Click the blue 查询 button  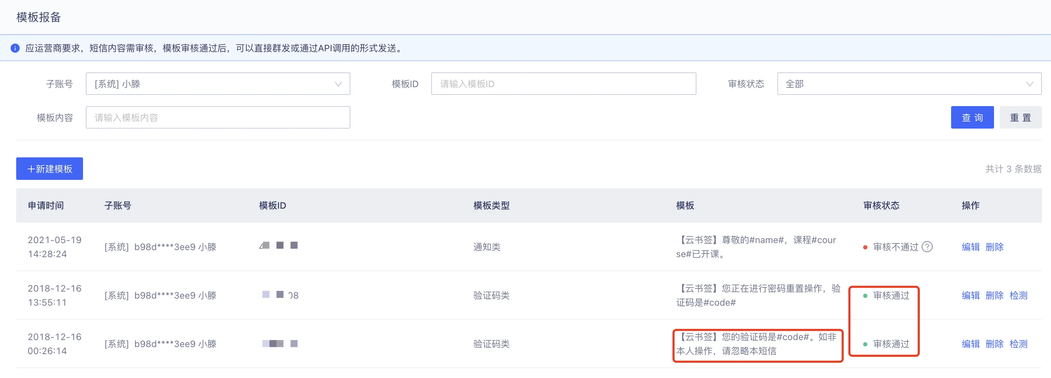pyautogui.click(x=972, y=118)
